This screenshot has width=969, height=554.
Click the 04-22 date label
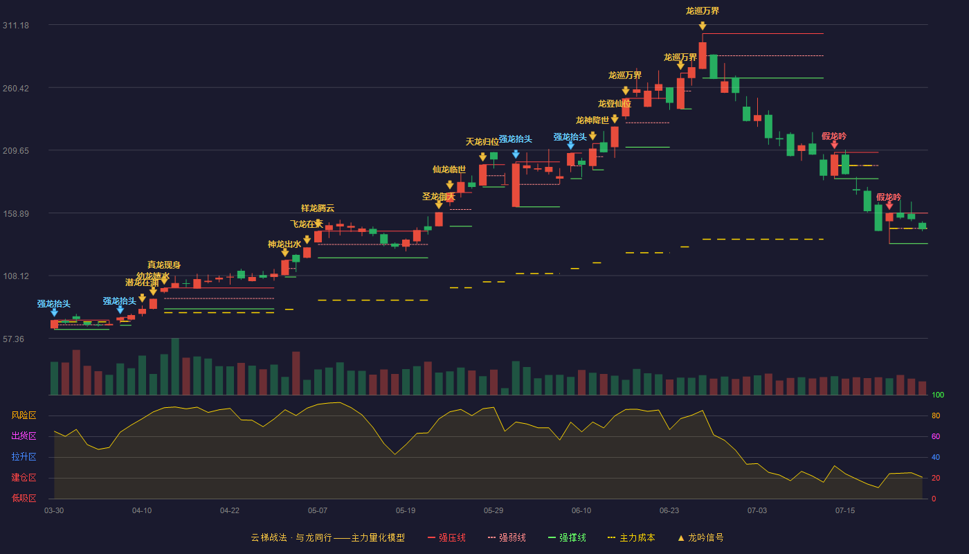[x=230, y=510]
